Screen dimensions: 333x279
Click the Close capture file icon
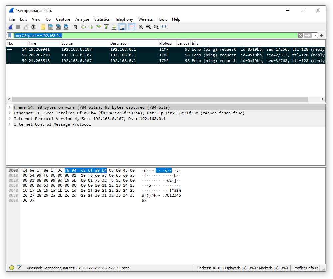point(58,27)
